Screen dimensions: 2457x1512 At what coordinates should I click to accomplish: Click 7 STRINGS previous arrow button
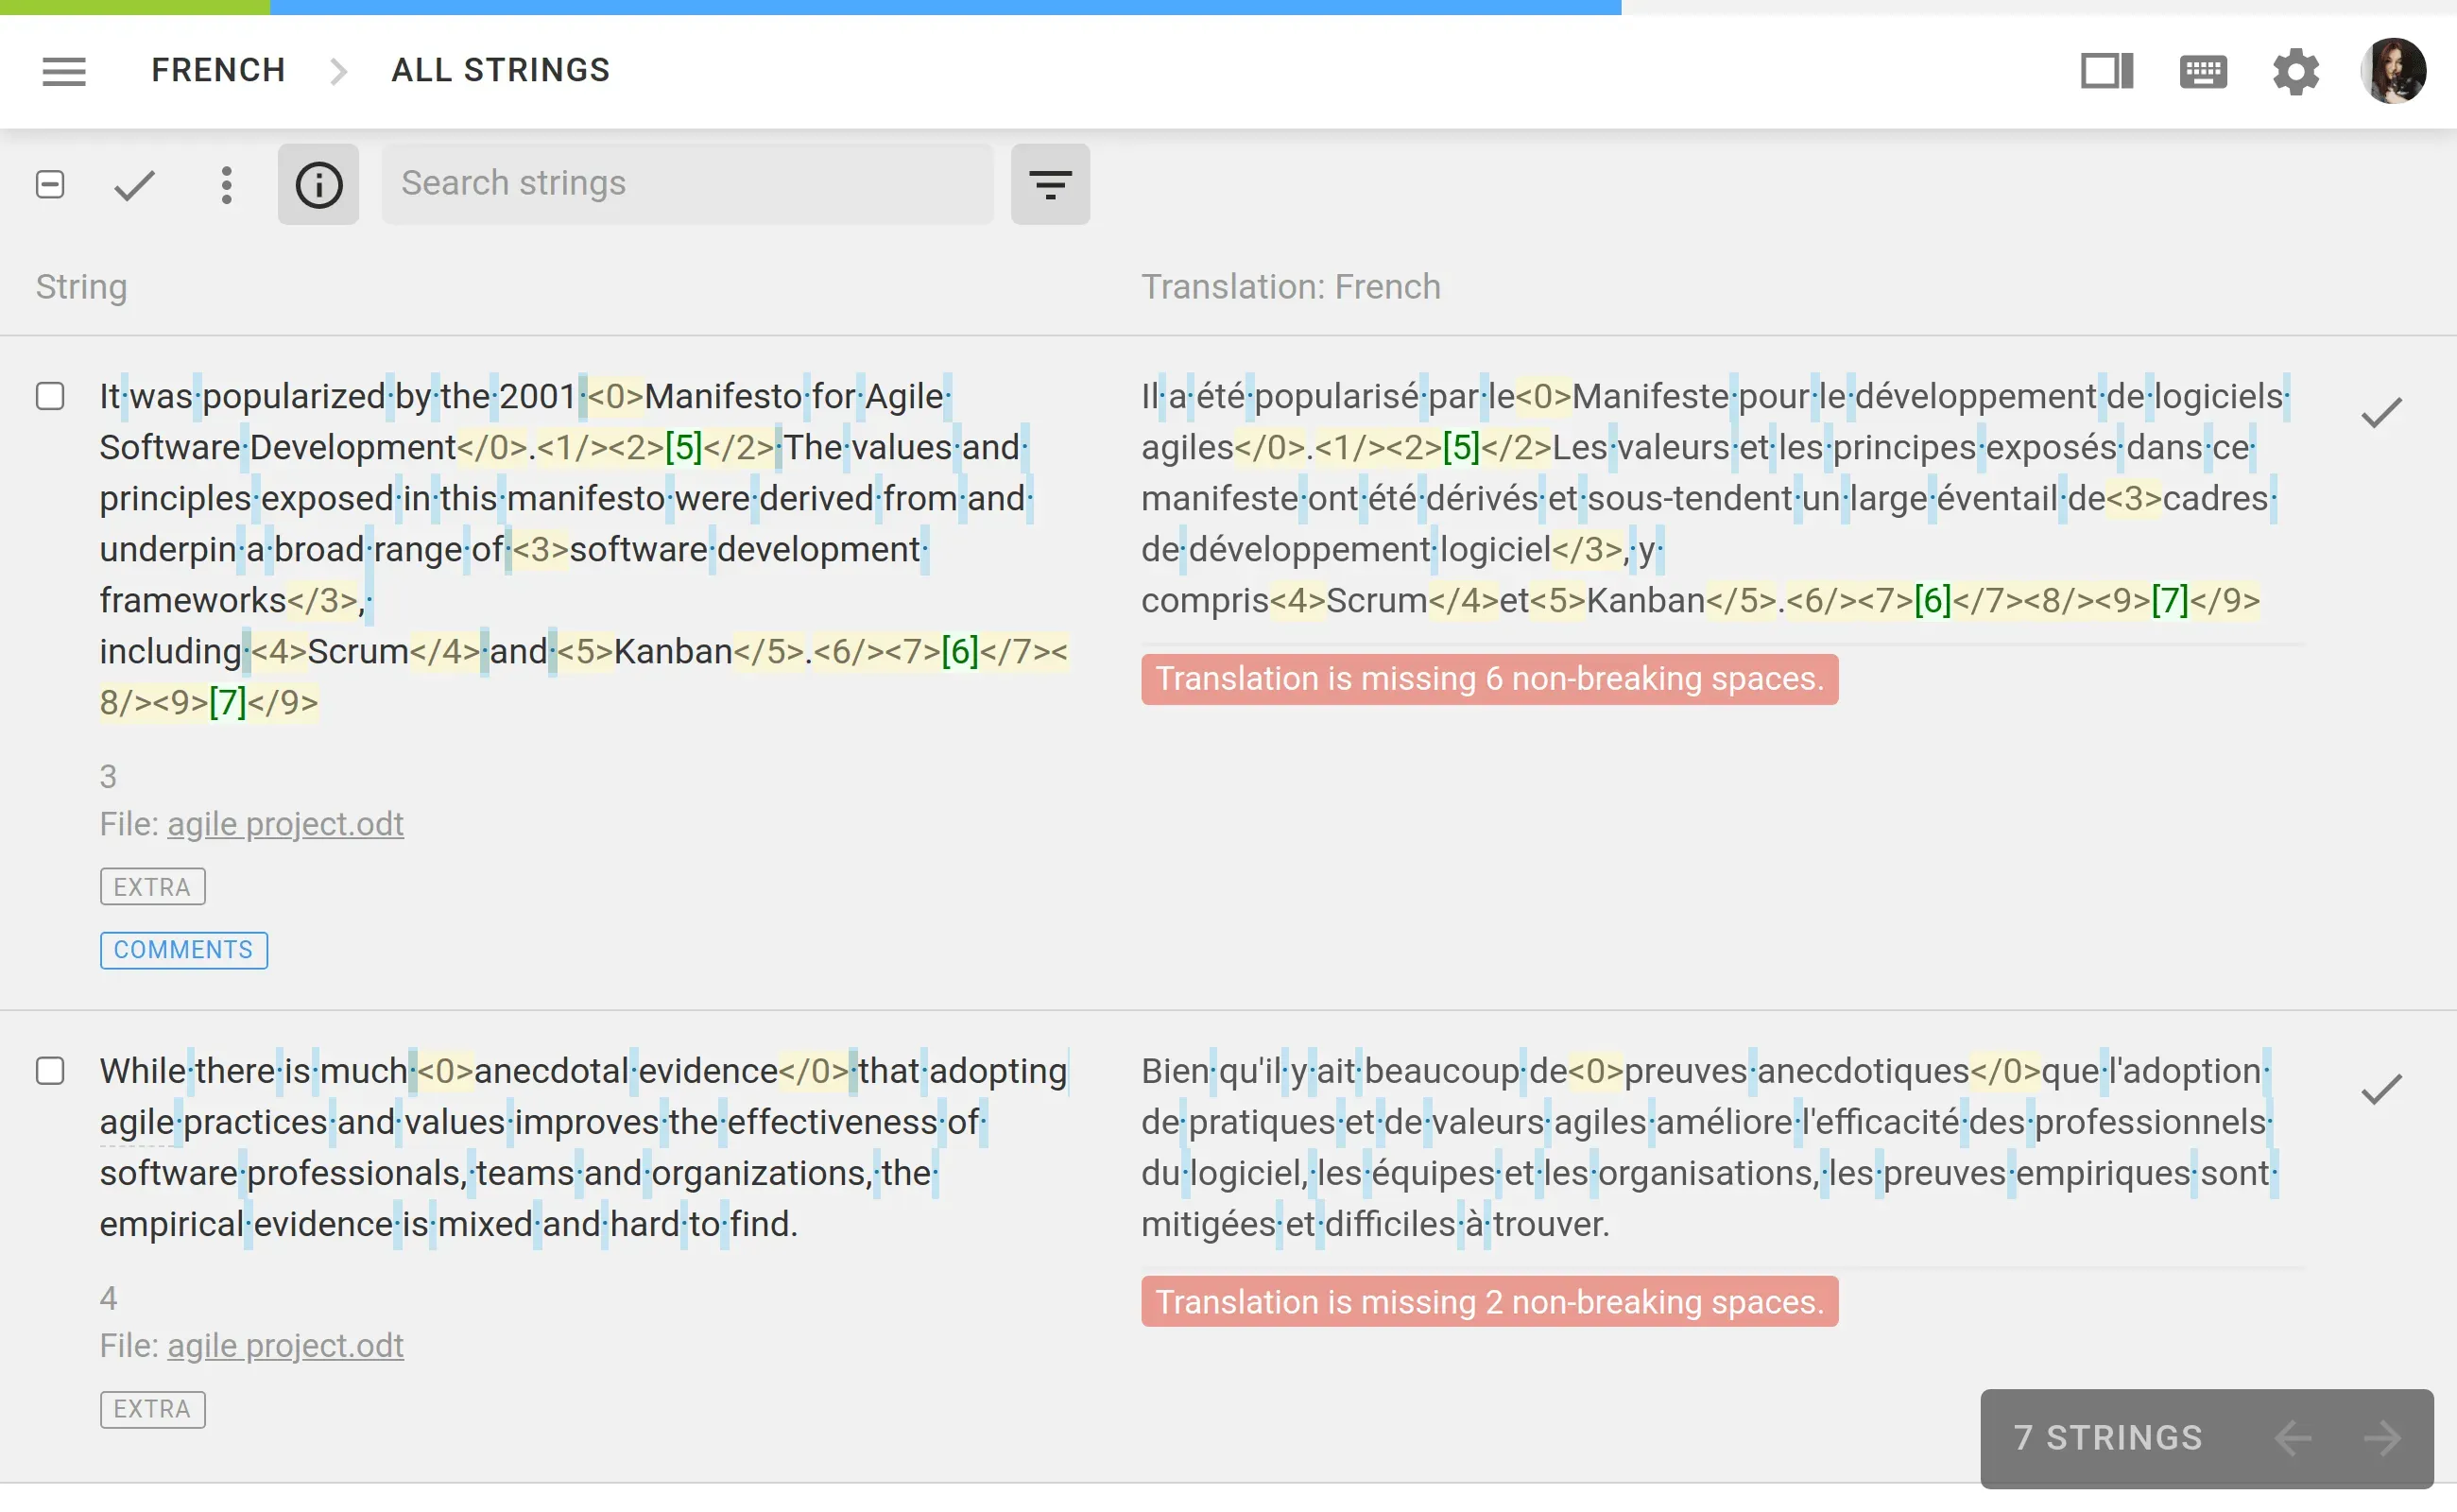[2294, 1435]
